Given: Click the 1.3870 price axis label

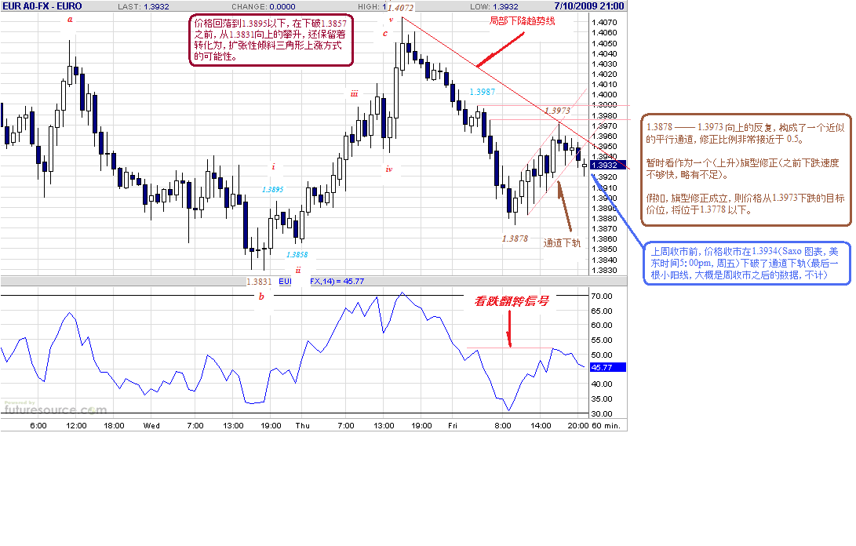Looking at the screenshot, I should [x=604, y=229].
